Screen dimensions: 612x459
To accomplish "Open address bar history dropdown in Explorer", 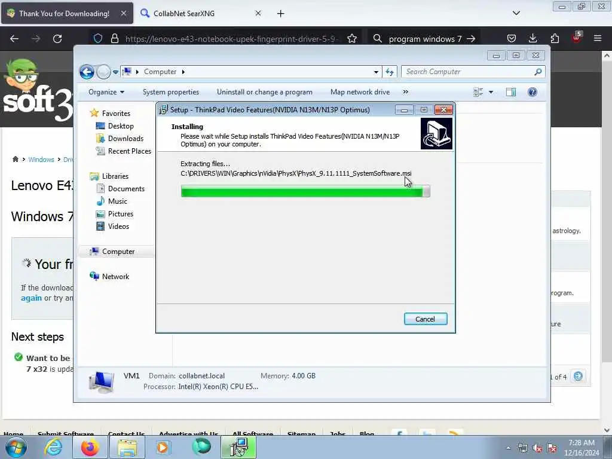I will click(x=376, y=72).
